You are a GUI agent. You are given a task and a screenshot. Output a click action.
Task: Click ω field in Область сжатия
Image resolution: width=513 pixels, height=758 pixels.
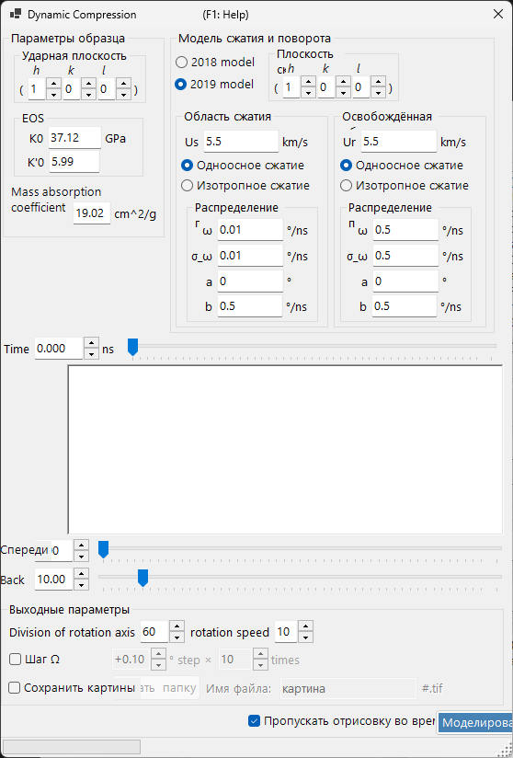coord(250,230)
